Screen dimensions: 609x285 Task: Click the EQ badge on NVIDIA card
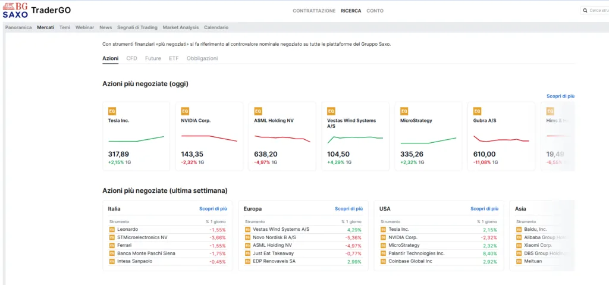coord(185,111)
